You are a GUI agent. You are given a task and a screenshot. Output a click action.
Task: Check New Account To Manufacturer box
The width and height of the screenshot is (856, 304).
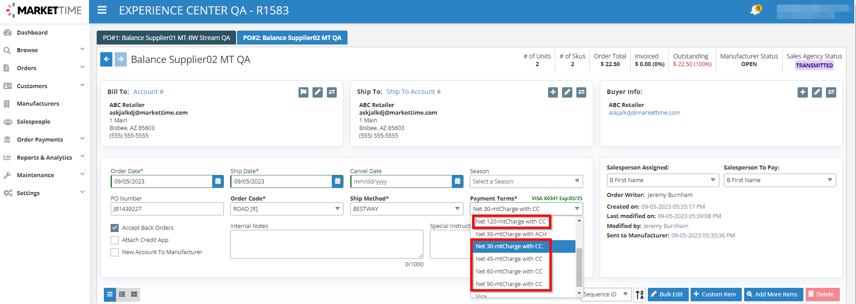point(115,252)
